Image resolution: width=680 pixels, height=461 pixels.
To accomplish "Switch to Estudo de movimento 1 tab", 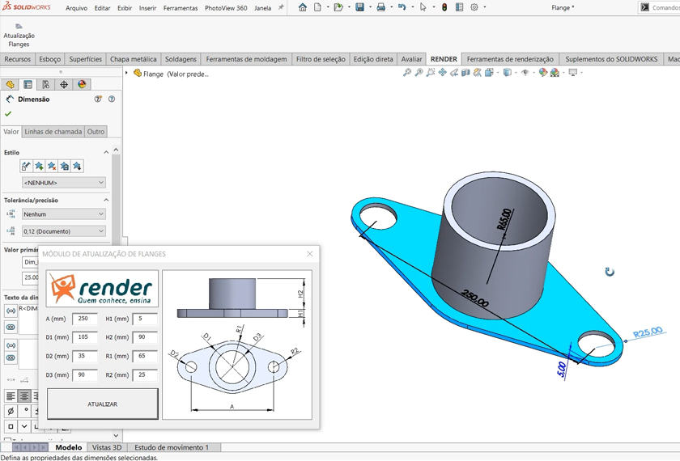I will coord(171,447).
